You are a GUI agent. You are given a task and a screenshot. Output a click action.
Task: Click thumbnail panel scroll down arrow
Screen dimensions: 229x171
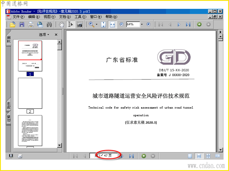pyautogui.click(x=59, y=145)
